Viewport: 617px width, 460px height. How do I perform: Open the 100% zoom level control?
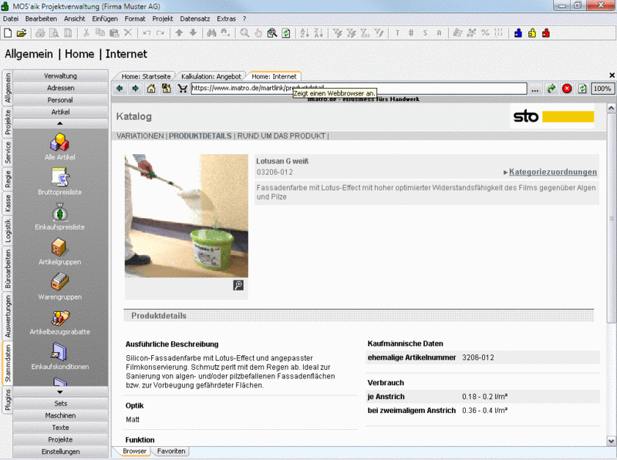pos(602,89)
